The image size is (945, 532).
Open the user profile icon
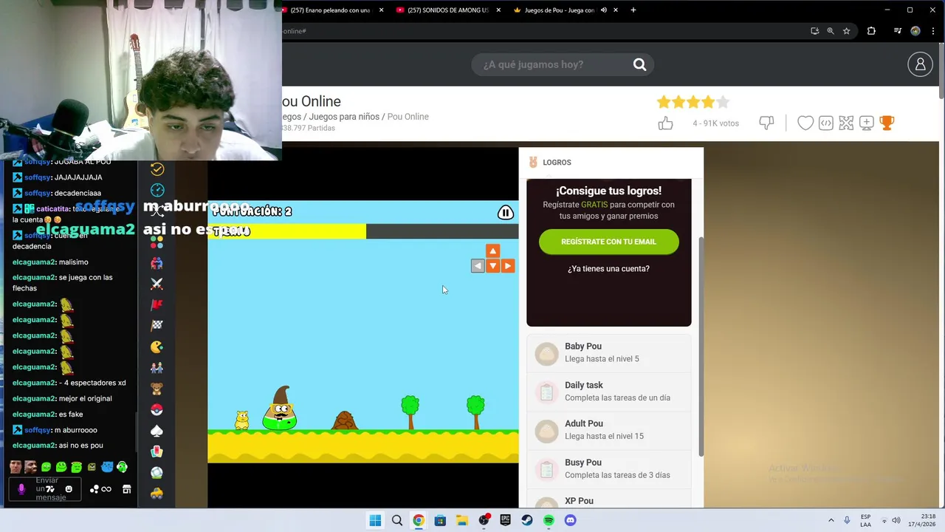click(920, 64)
